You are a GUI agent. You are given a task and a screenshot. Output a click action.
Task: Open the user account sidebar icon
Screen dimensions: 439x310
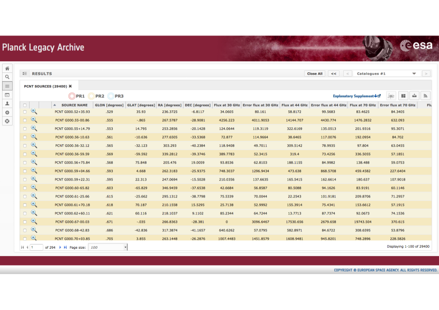click(x=7, y=104)
